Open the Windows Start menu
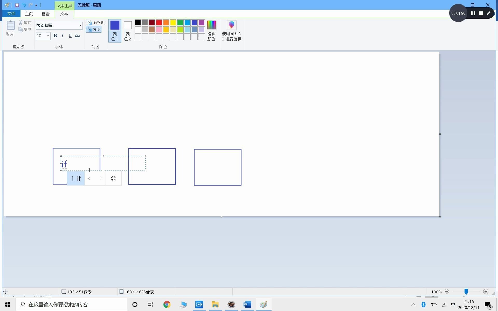 8,305
